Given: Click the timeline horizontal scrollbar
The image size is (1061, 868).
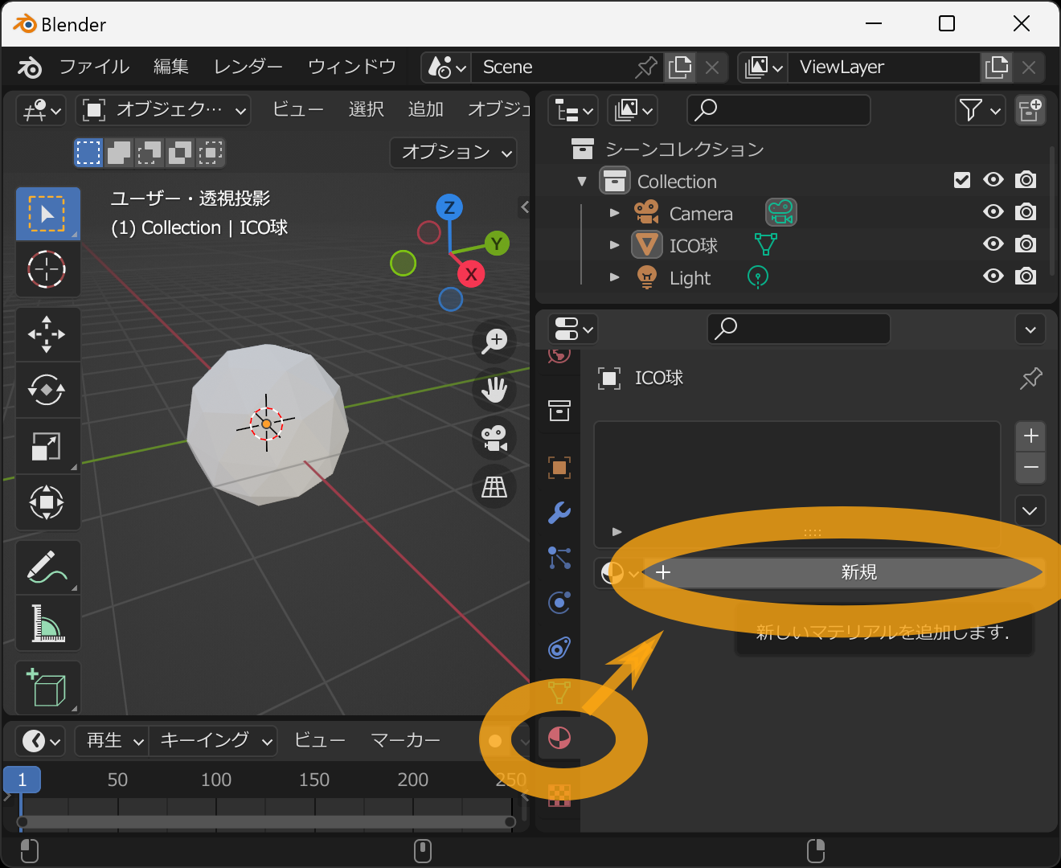Looking at the screenshot, I should [266, 821].
